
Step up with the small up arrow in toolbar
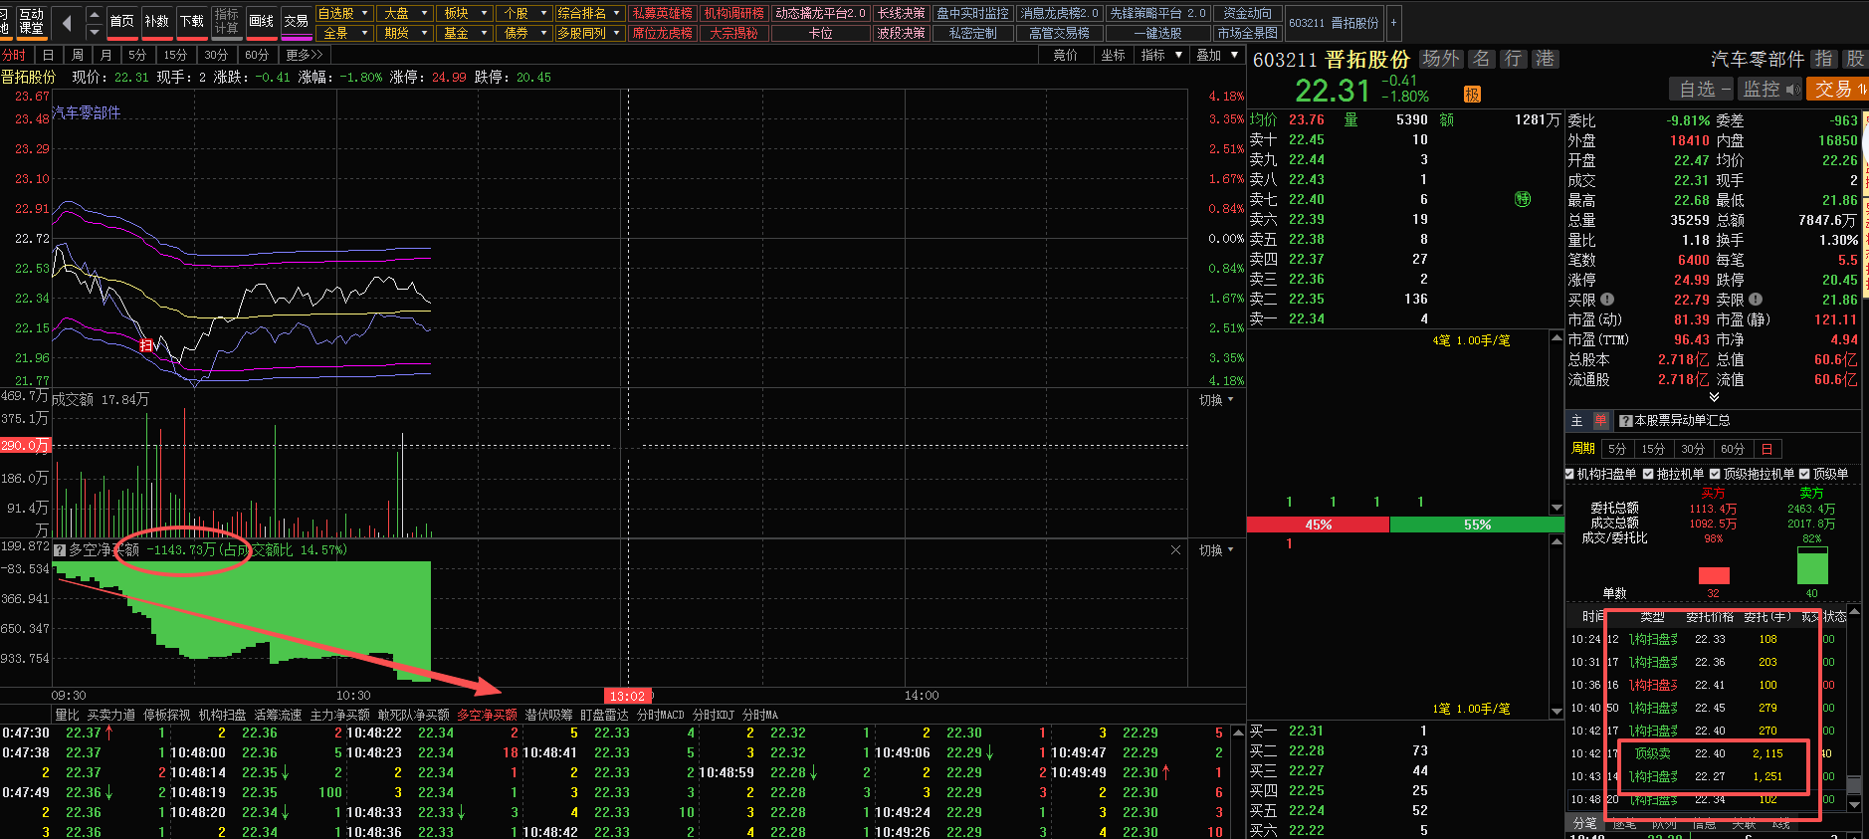[95, 13]
